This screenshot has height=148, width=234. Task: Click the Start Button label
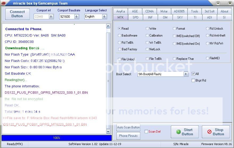pos(187,132)
